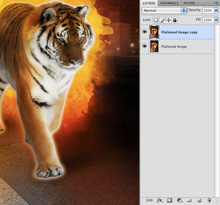Viewport: 220px width, 205px height.
Task: Select the Flattened Image layer thumbnail
Action: pyautogui.click(x=154, y=46)
